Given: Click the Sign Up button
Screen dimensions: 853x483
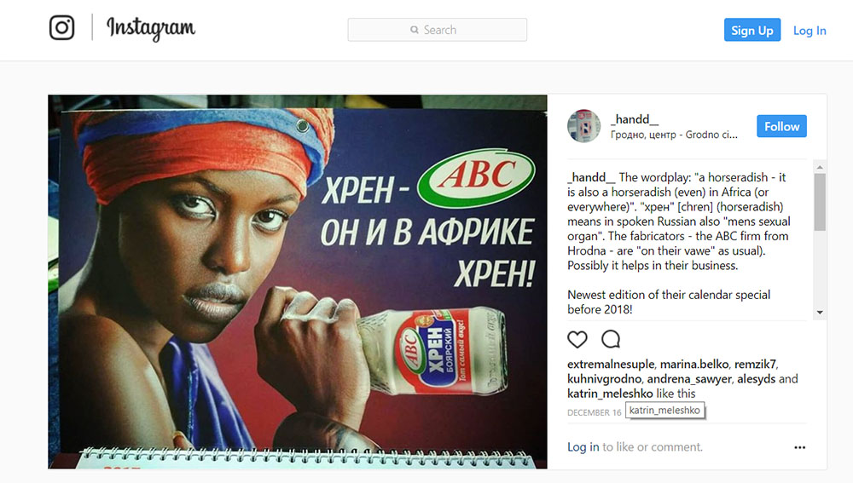Looking at the screenshot, I should 751,30.
